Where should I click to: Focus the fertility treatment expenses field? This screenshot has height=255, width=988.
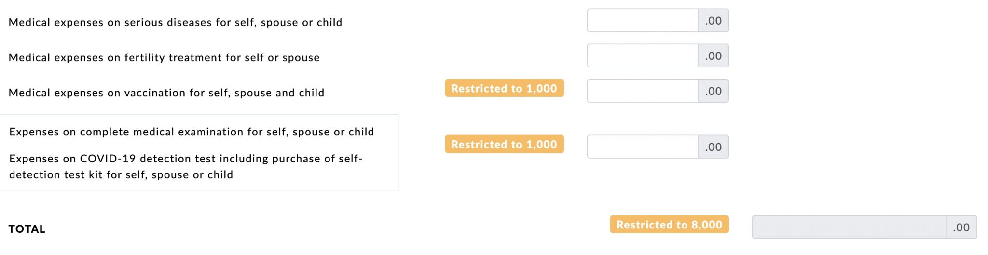point(643,56)
